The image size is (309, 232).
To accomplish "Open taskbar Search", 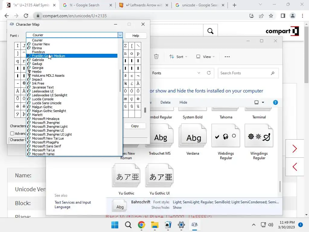I will pos(128,225).
